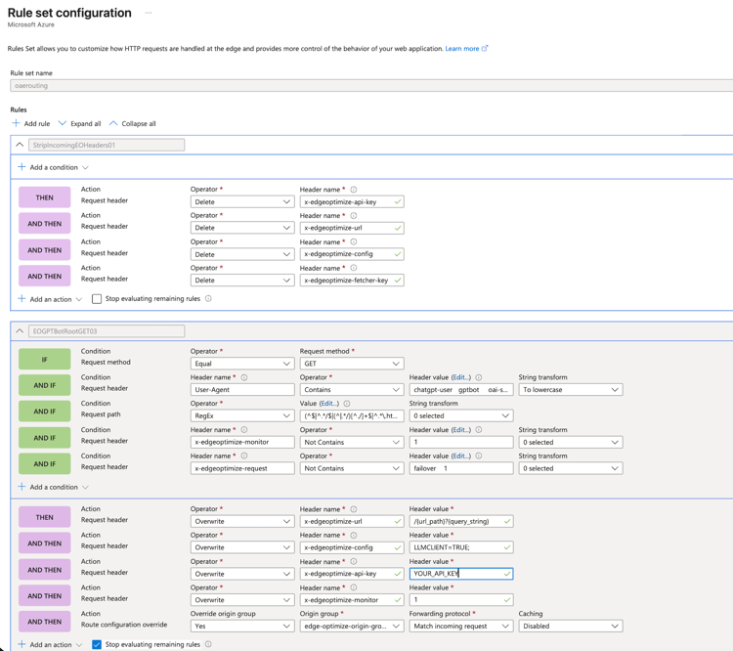Open Not Contains dropdown for x-edgeoptimize-monitor

tap(352, 442)
